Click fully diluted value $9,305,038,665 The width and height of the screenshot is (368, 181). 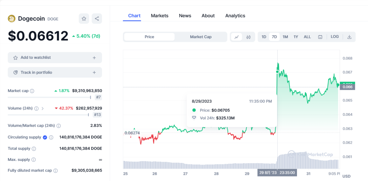(87, 170)
